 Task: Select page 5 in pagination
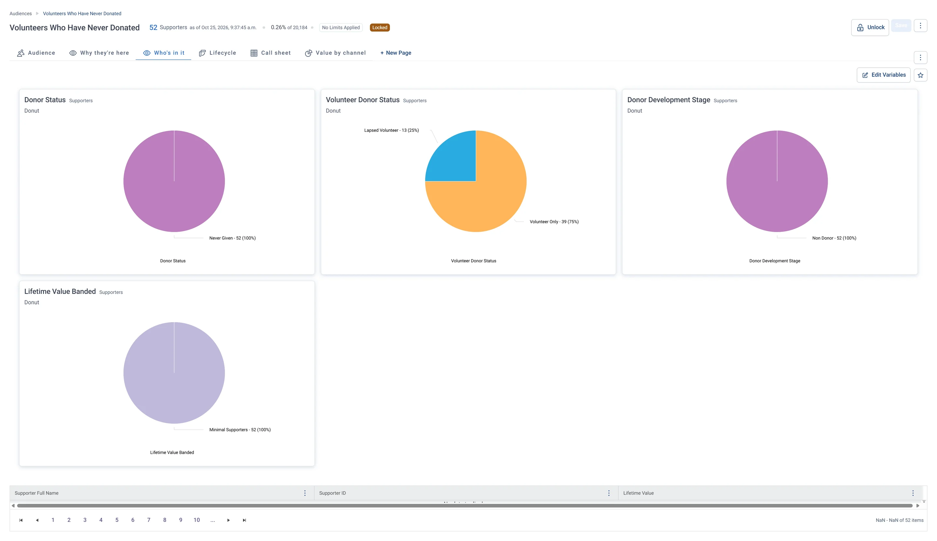coord(116,520)
